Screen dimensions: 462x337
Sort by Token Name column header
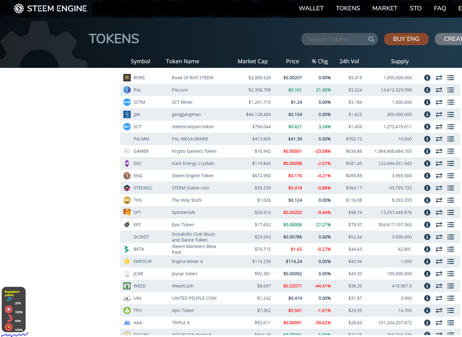[183, 61]
